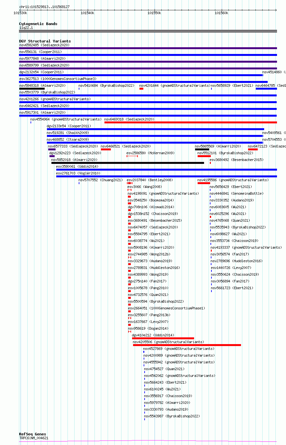Select the nsv556131 (Cooper2011) variant bar label

coord(40,52)
